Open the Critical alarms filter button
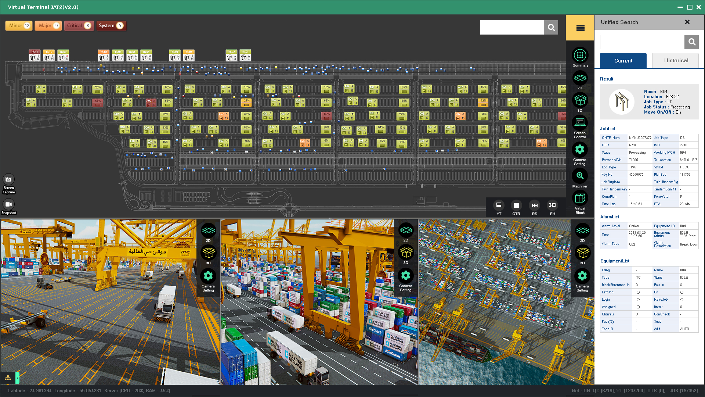 click(x=79, y=26)
